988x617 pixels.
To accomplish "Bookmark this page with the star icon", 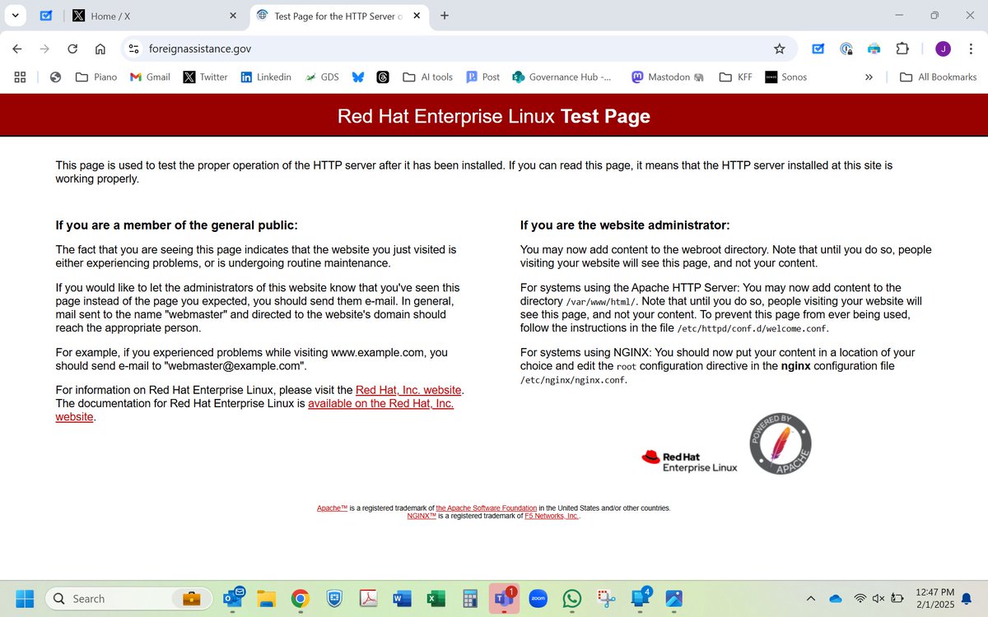I will (779, 49).
